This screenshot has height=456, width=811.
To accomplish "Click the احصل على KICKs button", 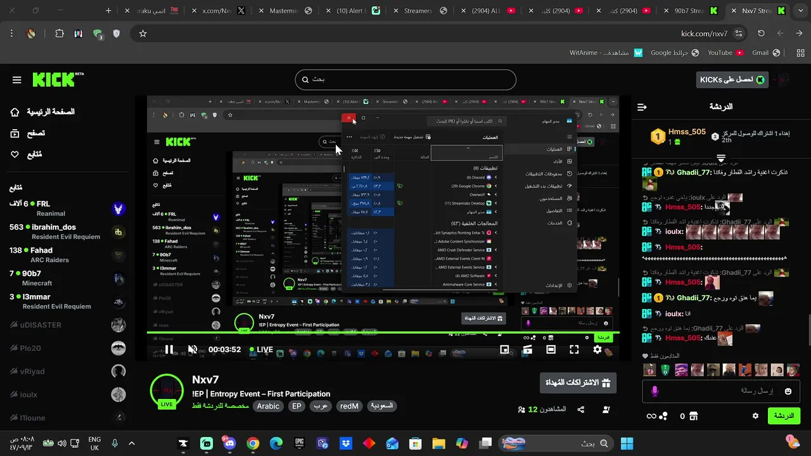I will [732, 80].
